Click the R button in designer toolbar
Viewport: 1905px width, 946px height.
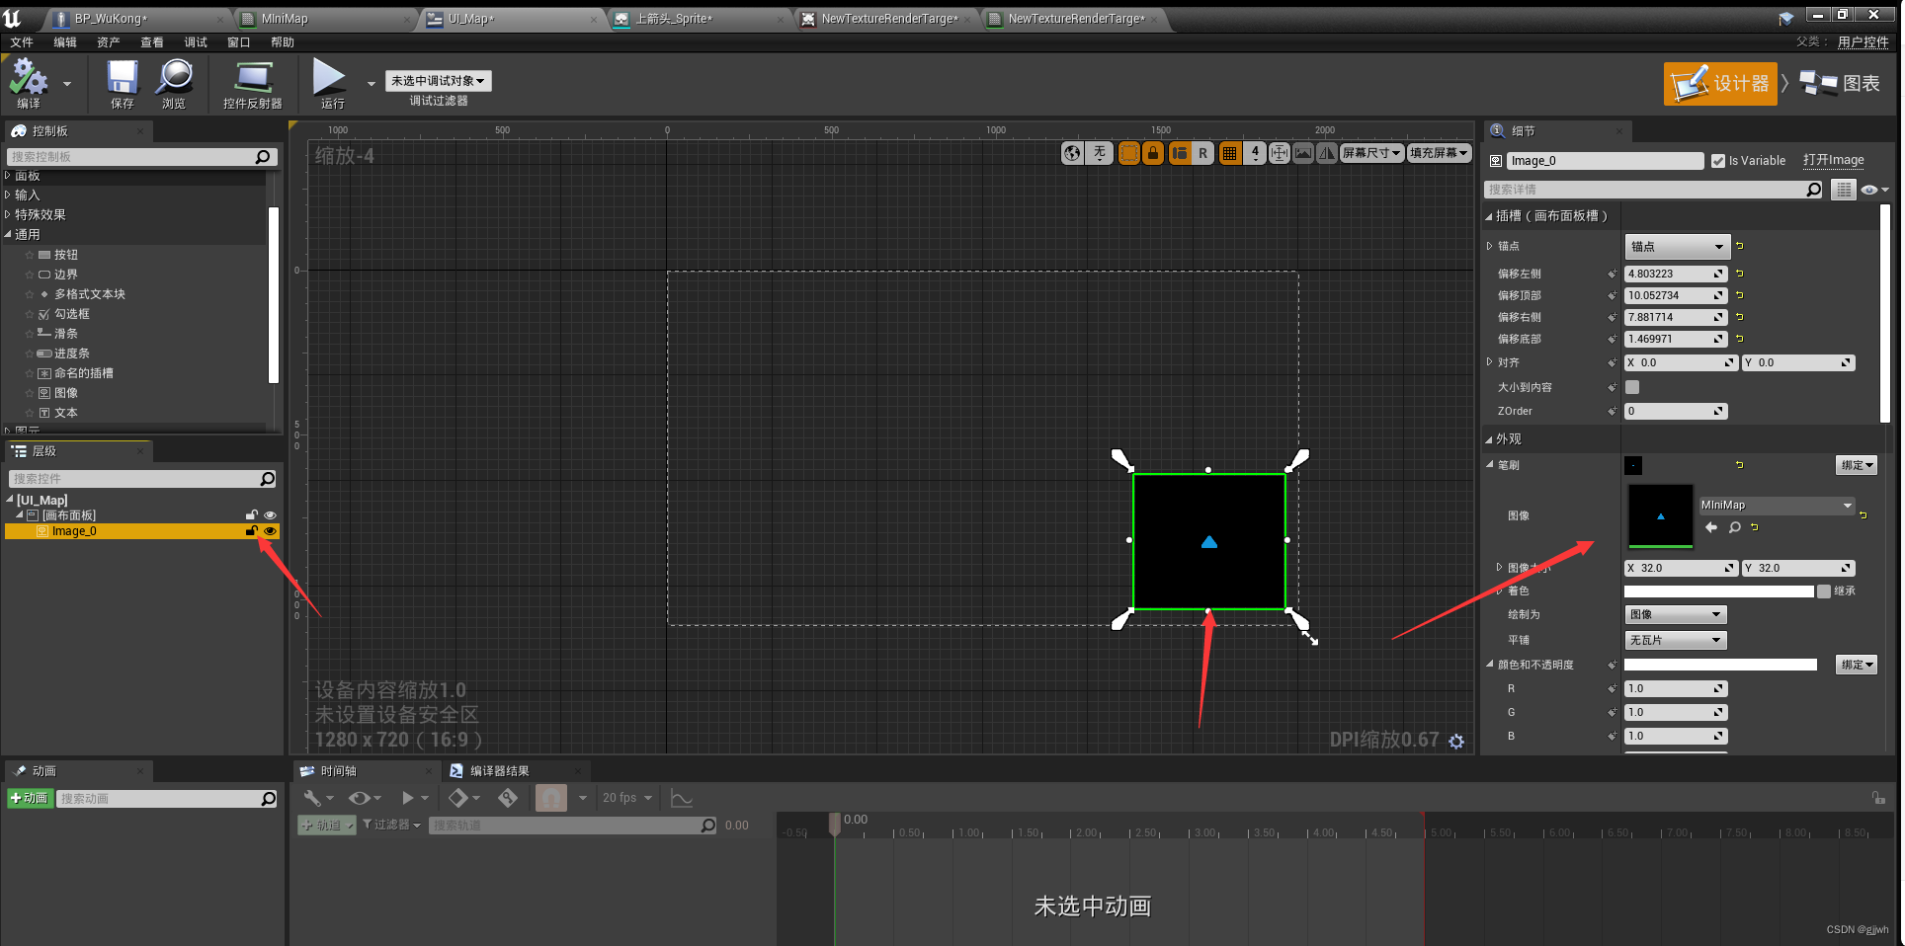(x=1202, y=153)
